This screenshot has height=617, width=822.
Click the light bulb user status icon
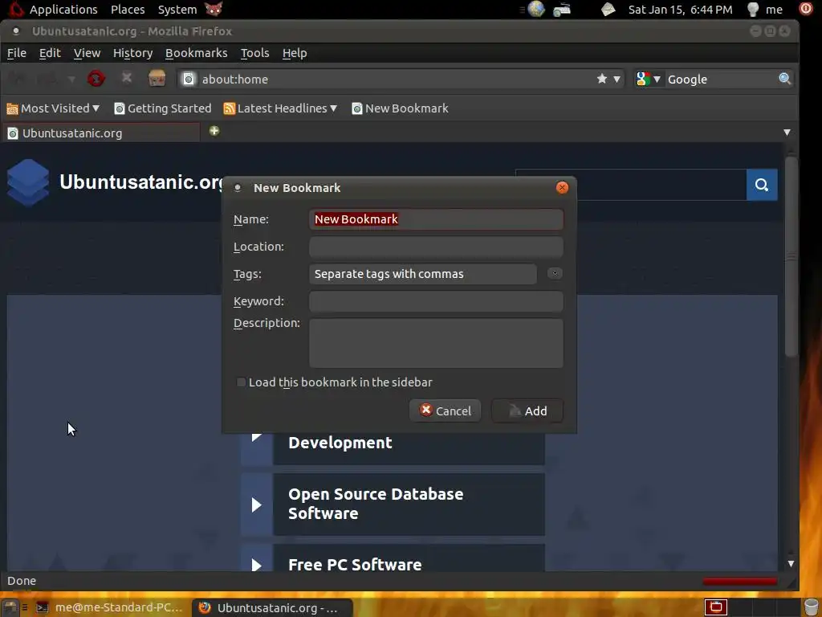[753, 9]
